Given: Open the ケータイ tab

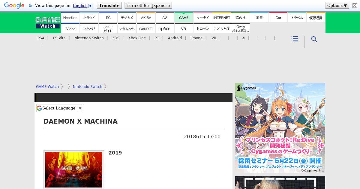Looking at the screenshot, I should click(202, 18).
